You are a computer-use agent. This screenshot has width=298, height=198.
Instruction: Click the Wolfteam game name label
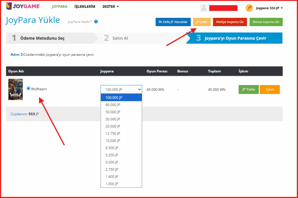coord(39,89)
